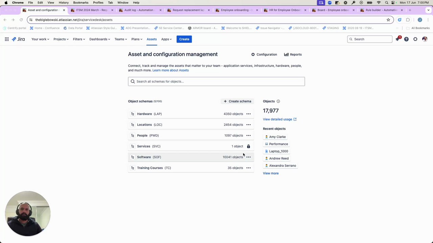Click the Software schema tree icon
The height and width of the screenshot is (243, 433).
click(133, 157)
